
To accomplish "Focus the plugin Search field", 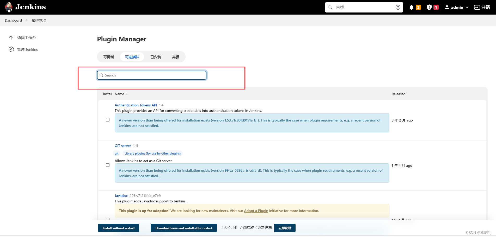I will (152, 75).
